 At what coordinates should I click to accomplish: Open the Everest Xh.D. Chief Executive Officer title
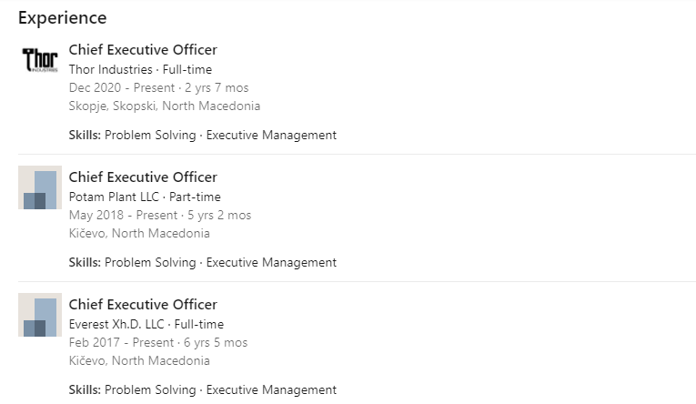pos(143,305)
